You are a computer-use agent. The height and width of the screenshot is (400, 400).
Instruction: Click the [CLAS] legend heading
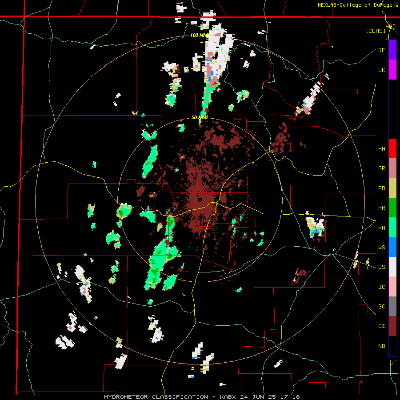click(x=376, y=31)
